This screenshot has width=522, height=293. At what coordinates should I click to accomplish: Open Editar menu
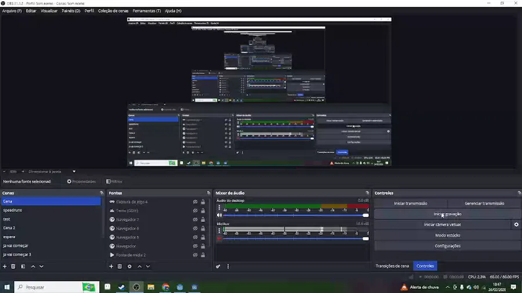31,11
